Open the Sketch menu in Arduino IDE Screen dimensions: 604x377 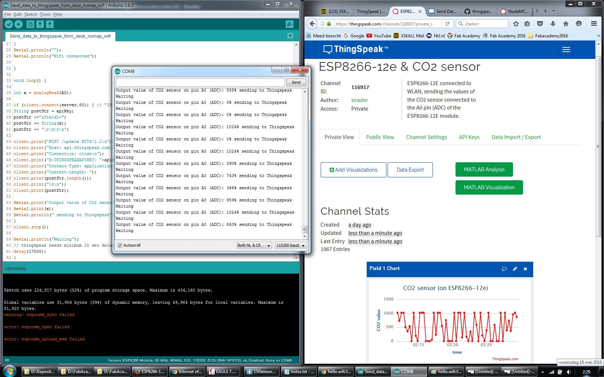(31, 14)
